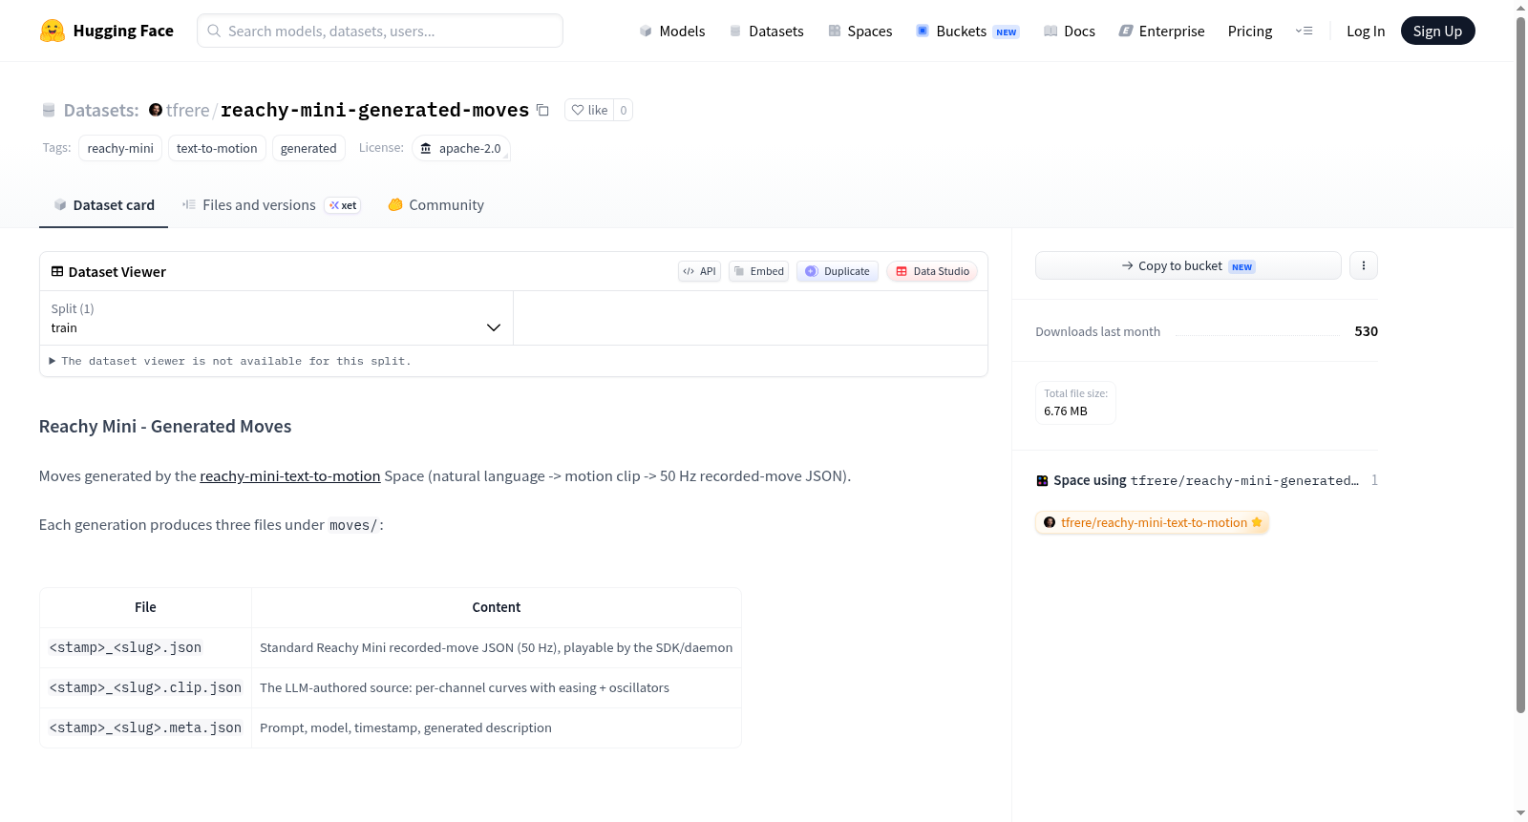The width and height of the screenshot is (1528, 822).
Task: Click the generated tag
Action: pos(308,148)
